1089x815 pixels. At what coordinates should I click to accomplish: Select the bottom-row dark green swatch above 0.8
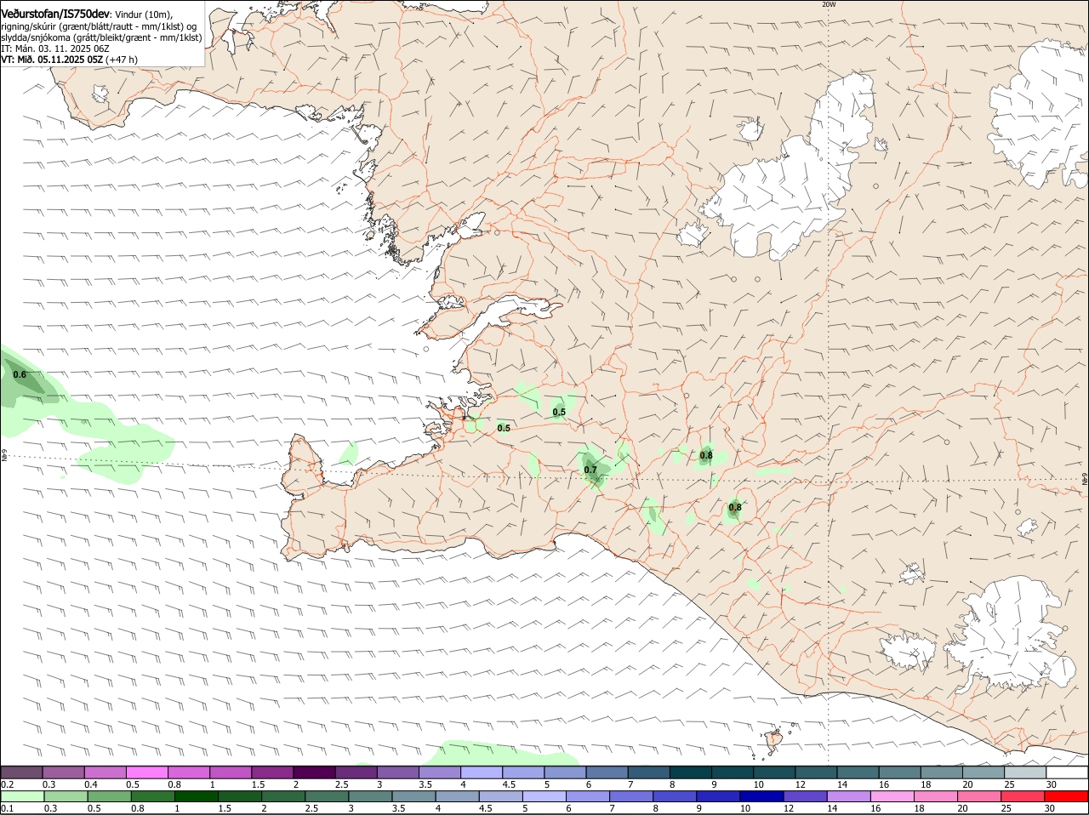point(152,796)
